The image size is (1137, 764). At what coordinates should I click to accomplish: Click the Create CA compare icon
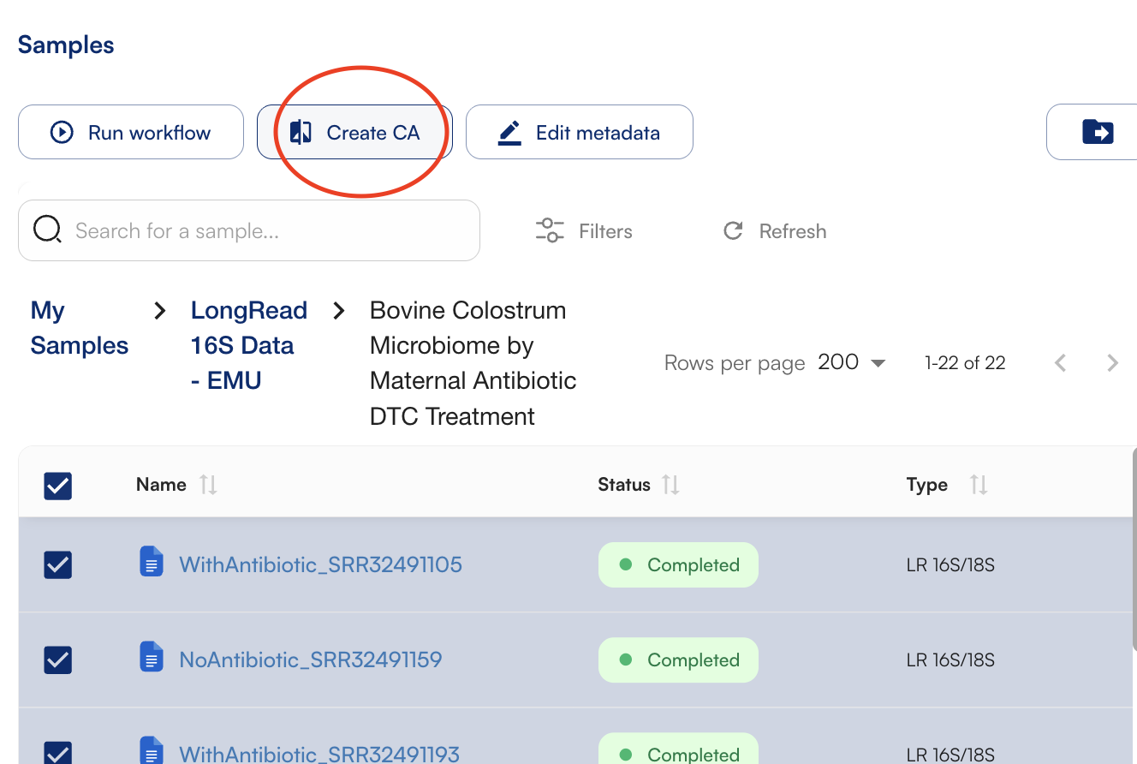[x=301, y=133]
